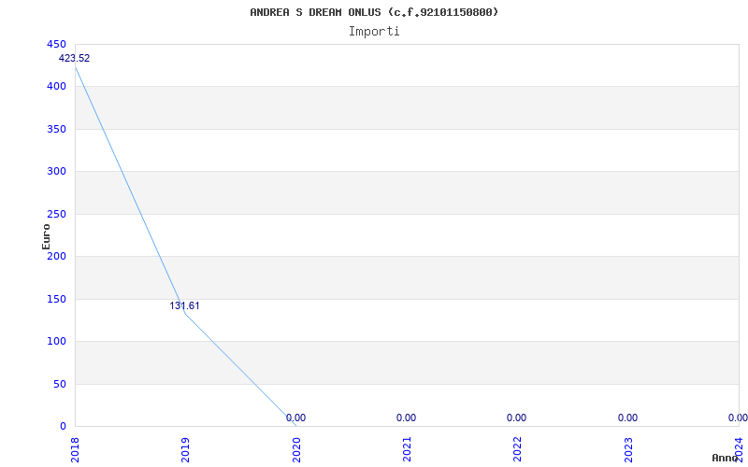Image resolution: width=748 pixels, height=467 pixels.
Task: Click the Euro y-axis title
Action: (46, 236)
